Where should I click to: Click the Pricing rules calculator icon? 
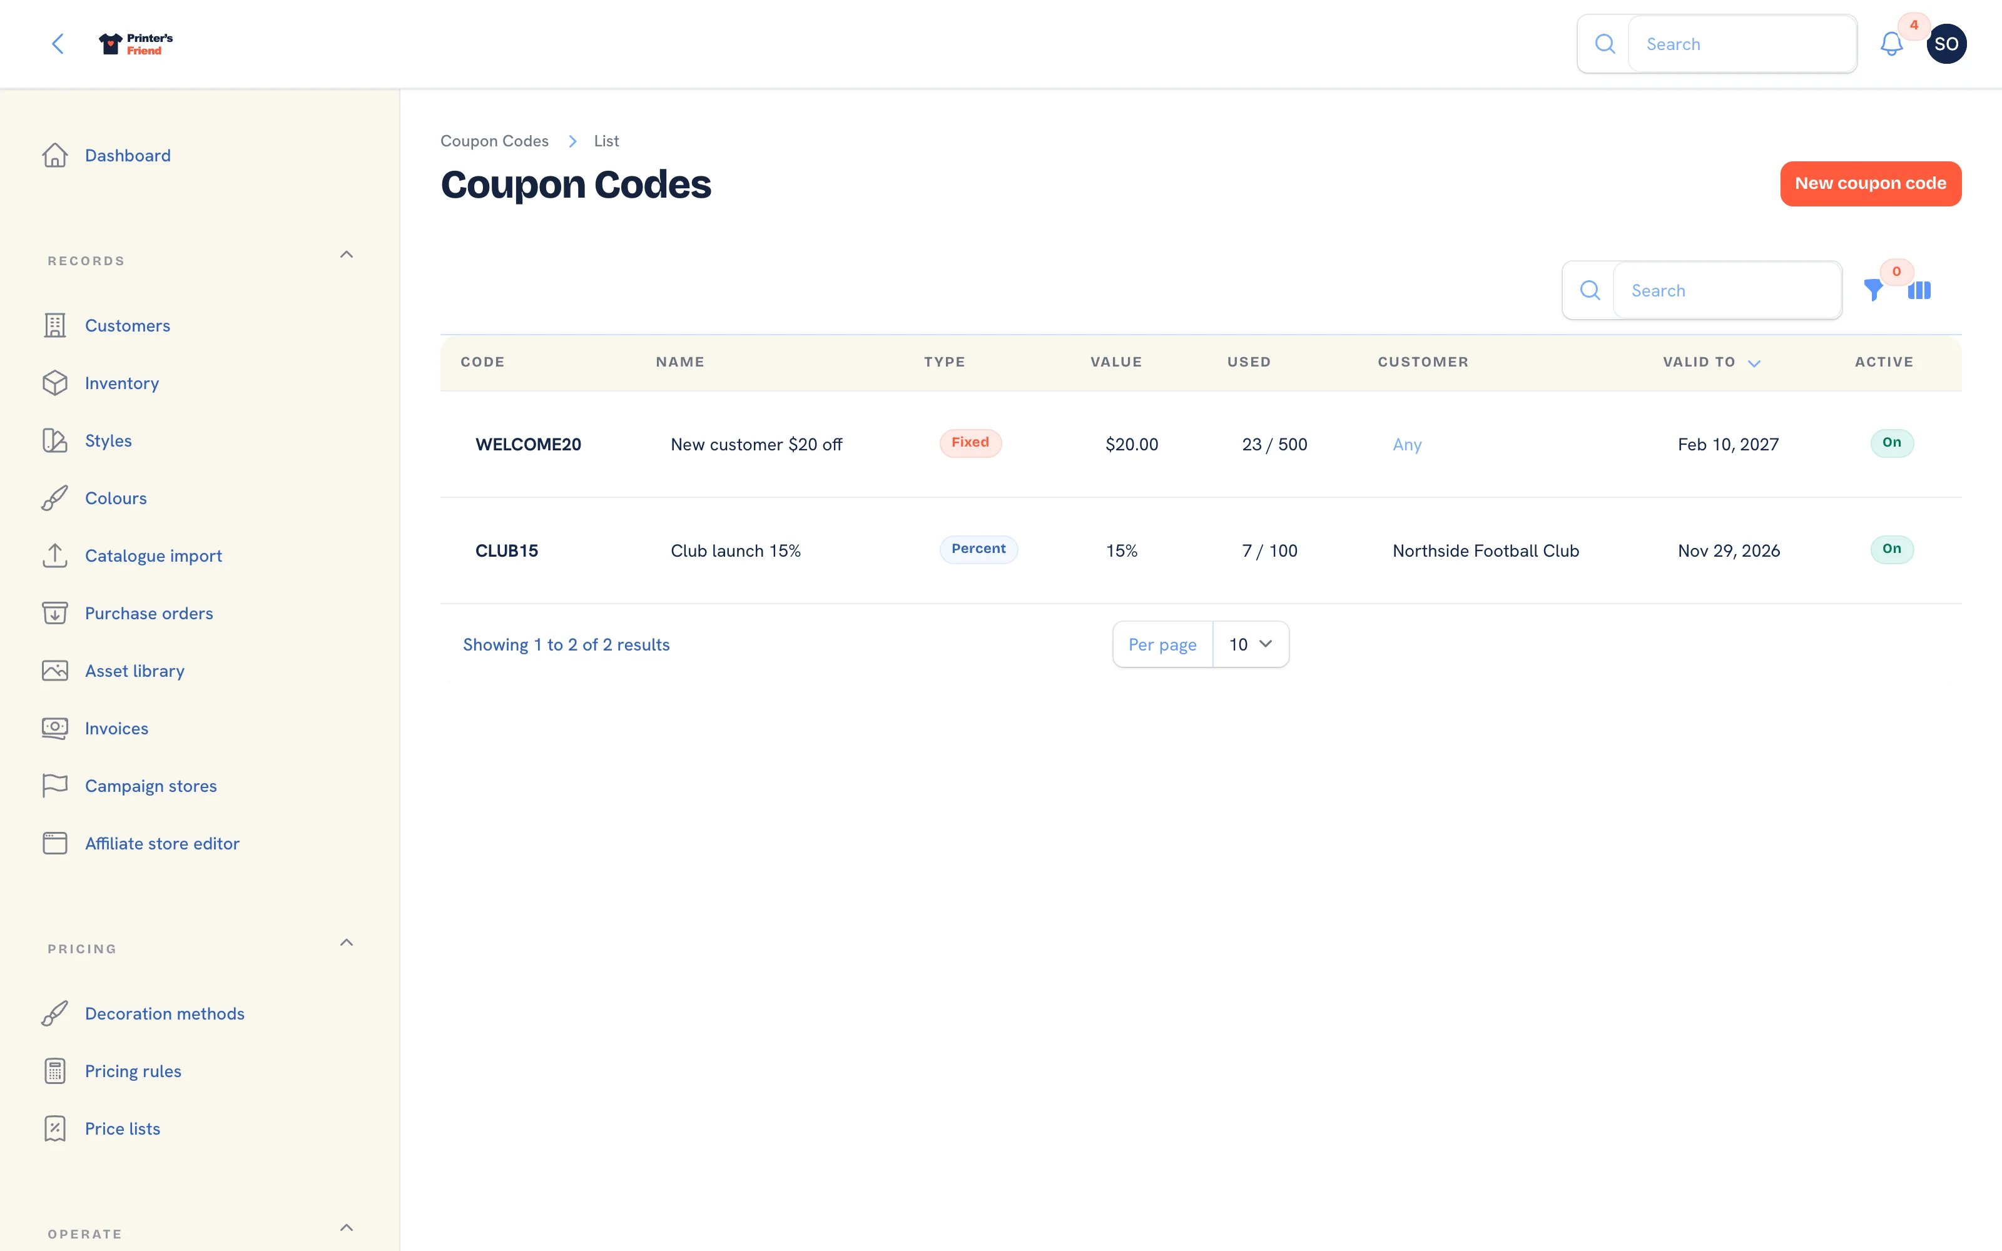click(x=54, y=1071)
